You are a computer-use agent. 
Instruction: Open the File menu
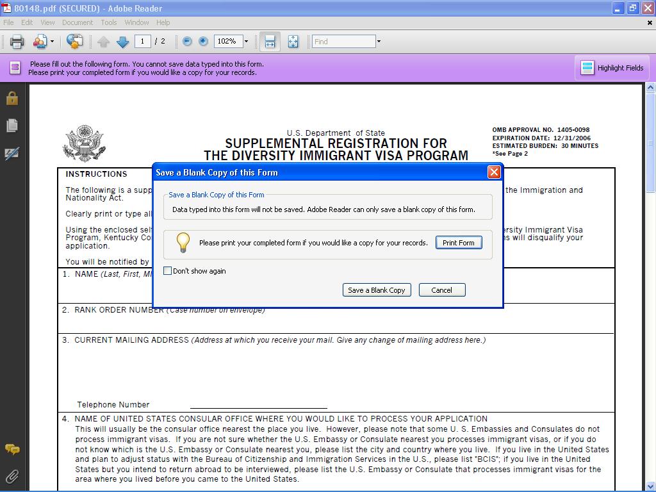8,22
